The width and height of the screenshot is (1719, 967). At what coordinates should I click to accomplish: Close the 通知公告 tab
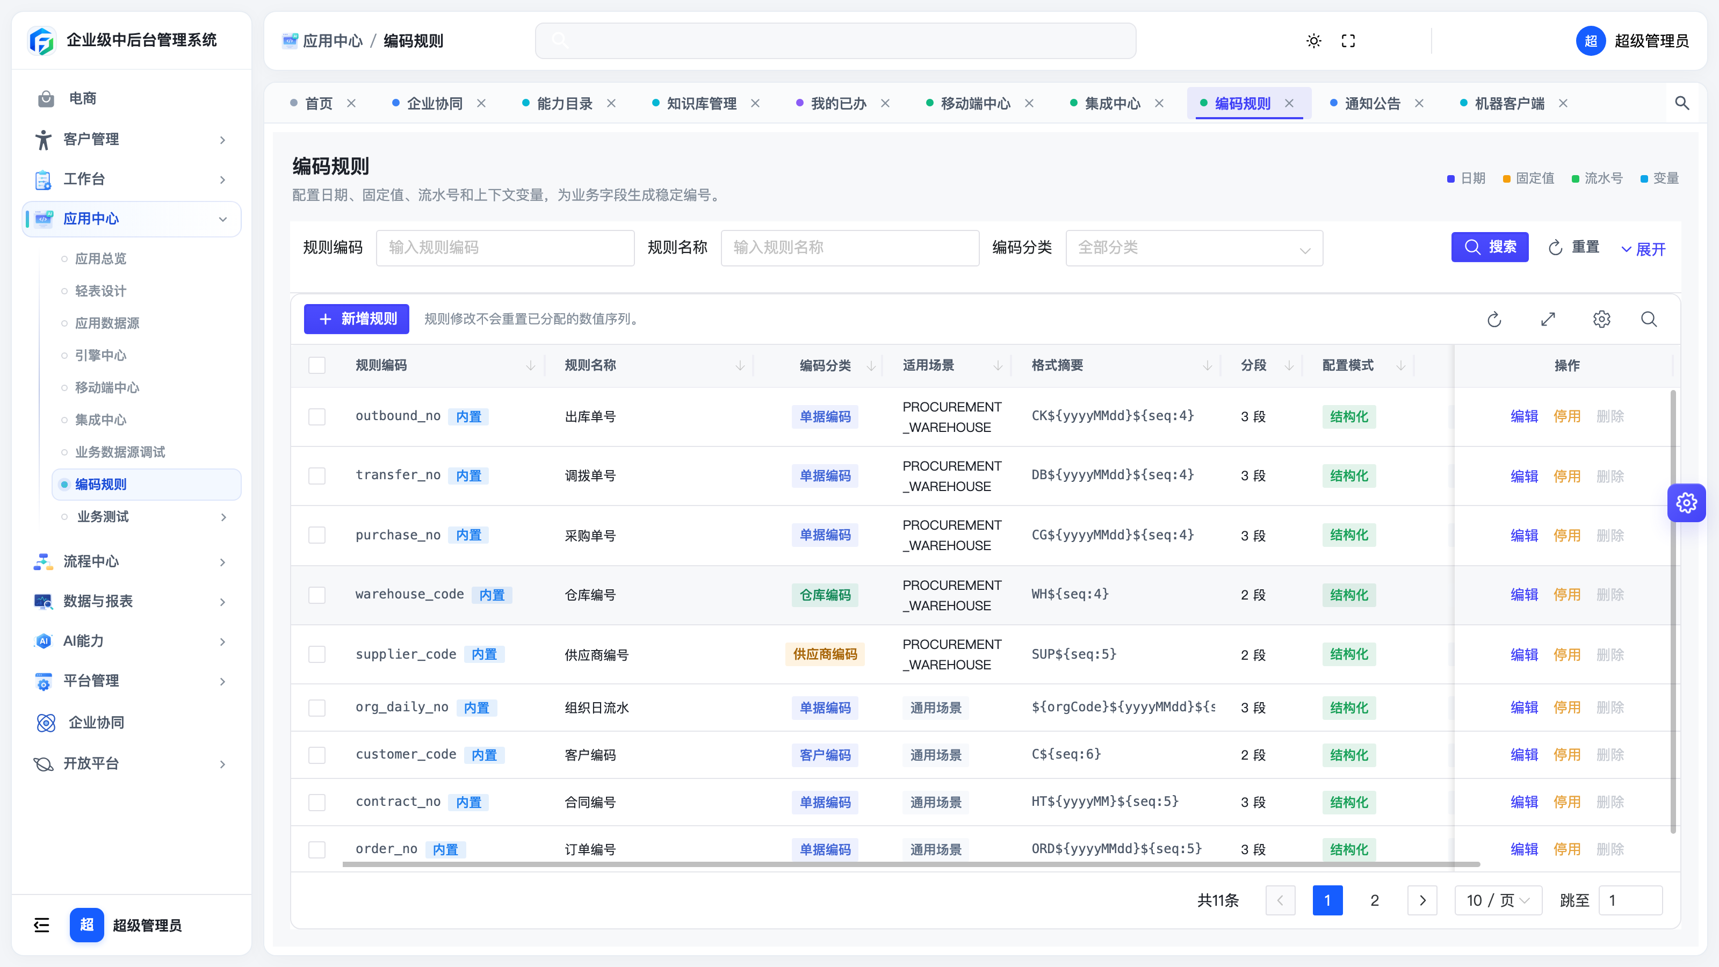pos(1419,104)
